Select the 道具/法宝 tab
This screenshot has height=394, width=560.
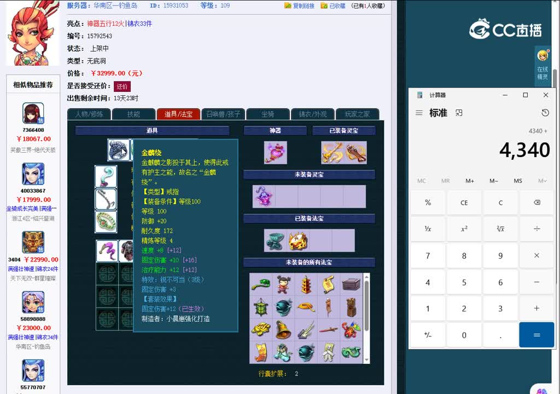tap(178, 114)
